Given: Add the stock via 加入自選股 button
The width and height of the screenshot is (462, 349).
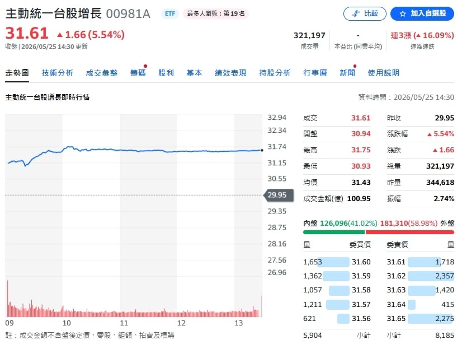Looking at the screenshot, I should click(422, 13).
